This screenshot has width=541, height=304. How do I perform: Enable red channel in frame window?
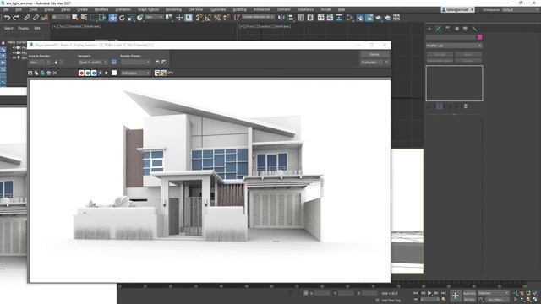click(81, 73)
